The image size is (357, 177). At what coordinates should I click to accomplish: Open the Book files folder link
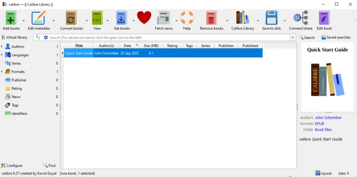(x=323, y=130)
